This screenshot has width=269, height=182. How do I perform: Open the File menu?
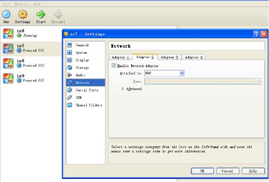click(x=6, y=4)
